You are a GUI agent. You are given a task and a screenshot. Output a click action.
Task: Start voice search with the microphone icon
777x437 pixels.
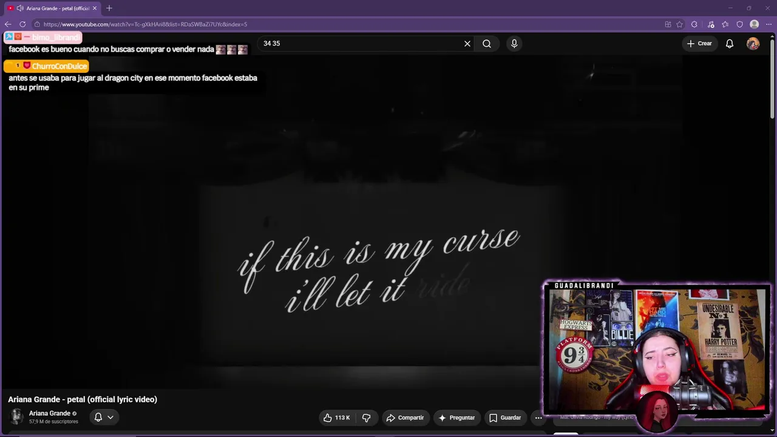514,44
